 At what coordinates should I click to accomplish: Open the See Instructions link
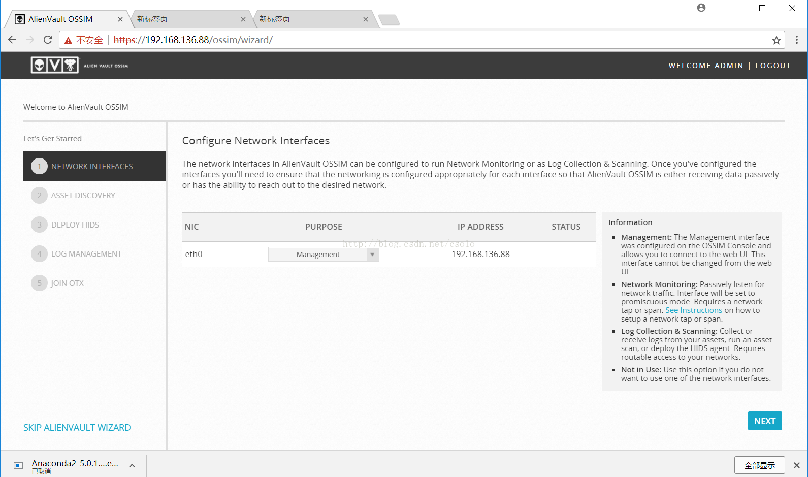(x=694, y=310)
